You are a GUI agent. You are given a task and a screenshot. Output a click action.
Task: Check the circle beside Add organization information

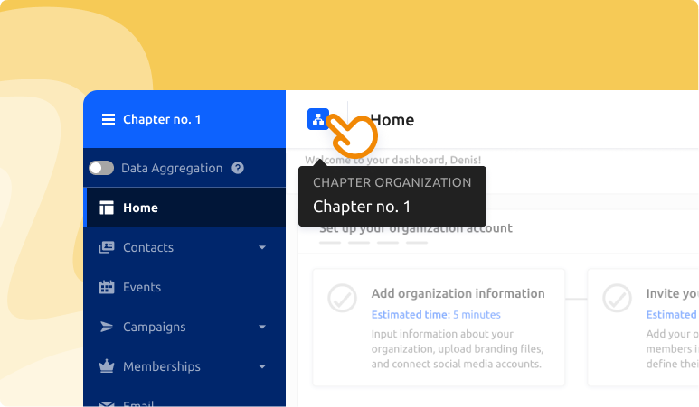342,298
